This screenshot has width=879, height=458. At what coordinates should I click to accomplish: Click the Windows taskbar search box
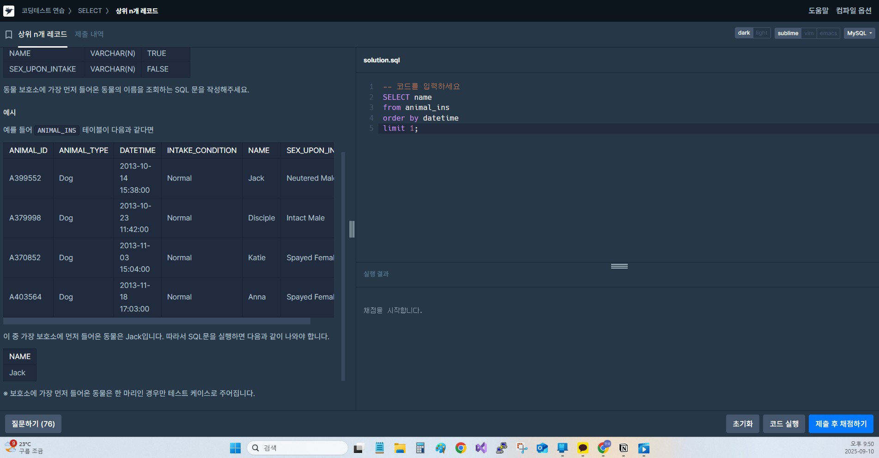tap(298, 448)
